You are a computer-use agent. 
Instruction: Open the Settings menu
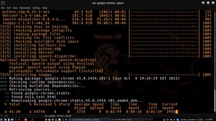coord(36,8)
